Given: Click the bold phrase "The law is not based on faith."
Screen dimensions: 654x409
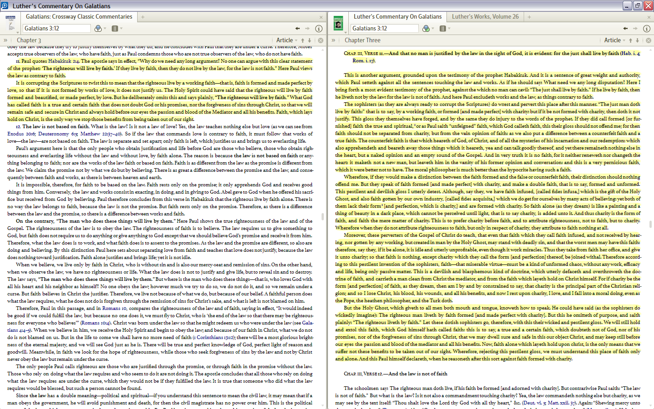Looking at the screenshot, I should coord(55,126).
